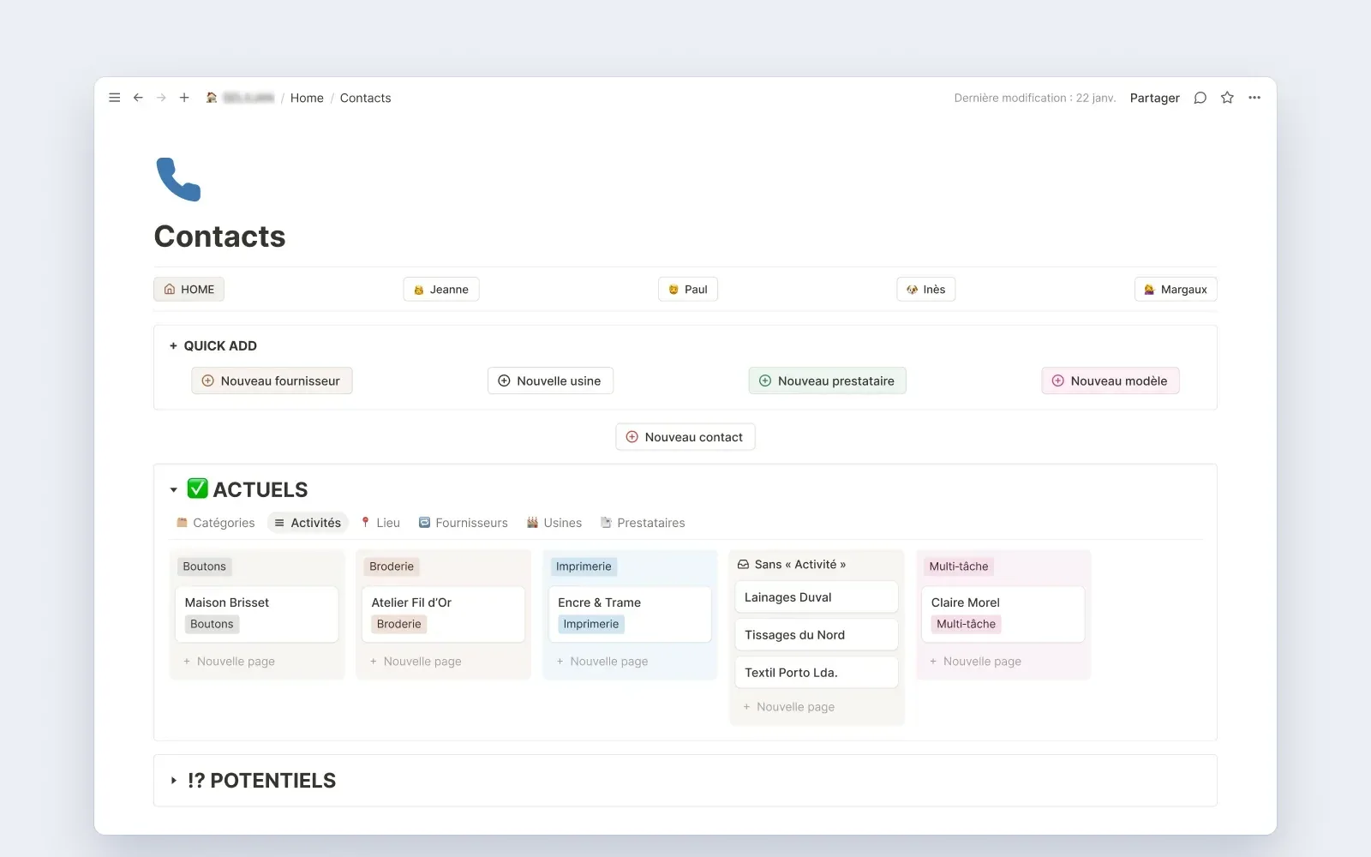Switch to the Catégories view tab
The width and height of the screenshot is (1371, 857).
coord(215,523)
